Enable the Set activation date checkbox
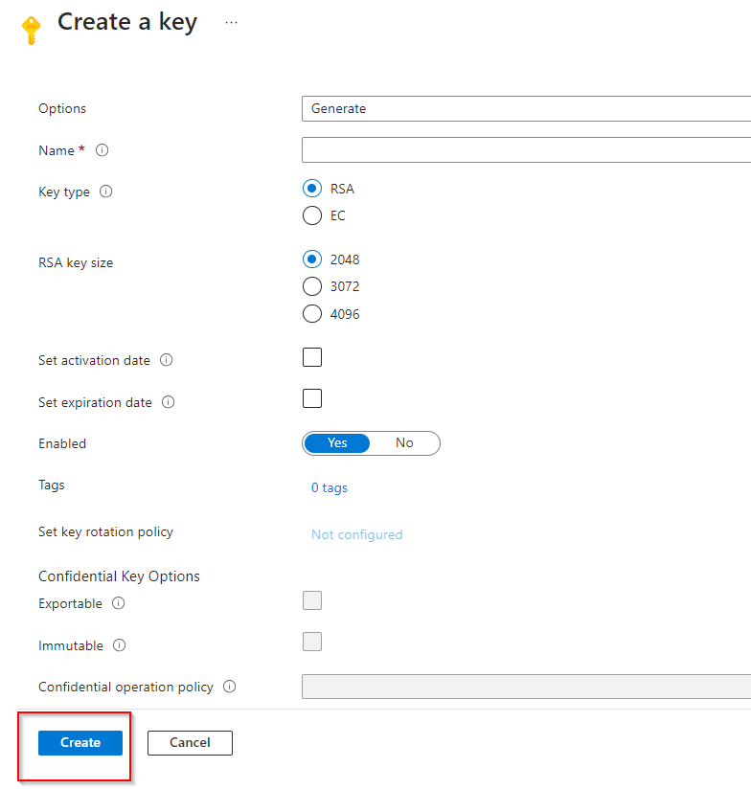 [x=312, y=357]
